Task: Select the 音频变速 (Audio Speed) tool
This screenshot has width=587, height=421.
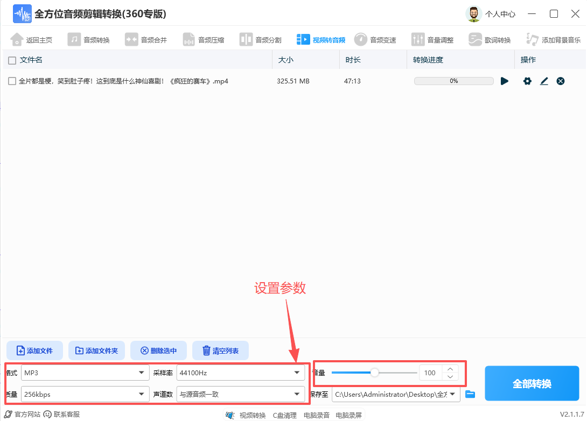Action: click(375, 39)
